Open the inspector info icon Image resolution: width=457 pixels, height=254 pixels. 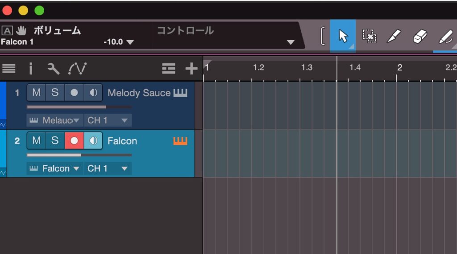31,68
